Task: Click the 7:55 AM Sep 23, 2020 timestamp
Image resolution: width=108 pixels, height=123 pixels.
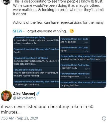Action: tap(19, 118)
